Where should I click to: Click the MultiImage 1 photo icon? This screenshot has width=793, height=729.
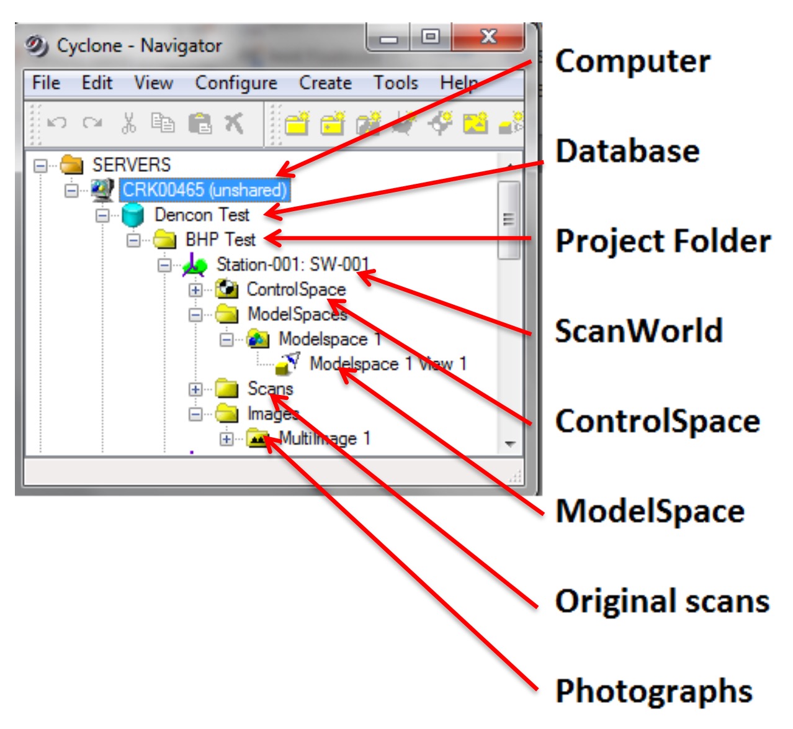point(257,439)
